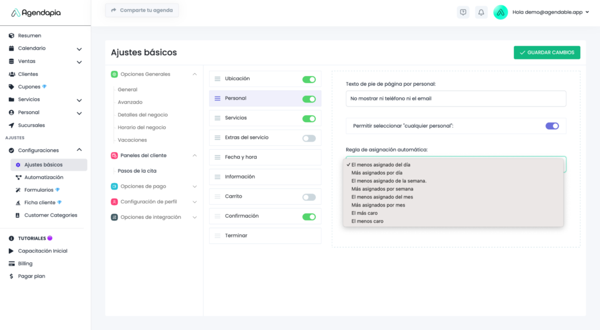600x330 pixels.
Task: Click the Opciones de pago icon
Action: pyautogui.click(x=115, y=186)
